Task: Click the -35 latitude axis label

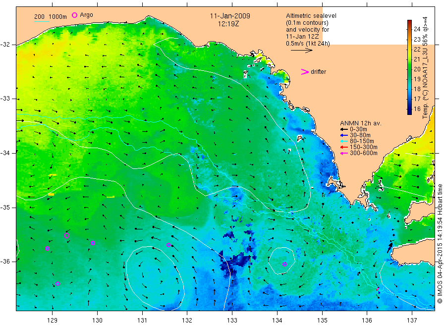Action: point(5,207)
